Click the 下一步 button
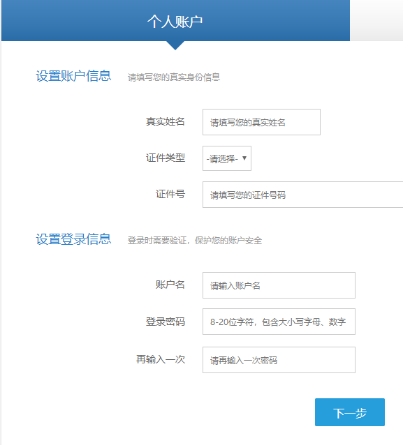 tap(350, 412)
